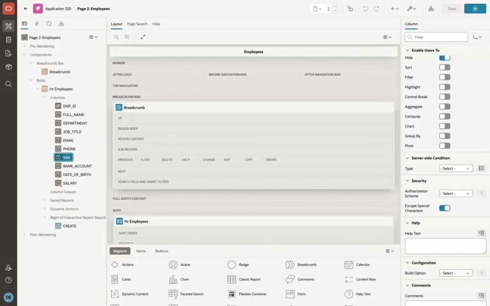Image resolution: width=490 pixels, height=306 pixels.
Task: Run the page with play button
Action: 475,9
